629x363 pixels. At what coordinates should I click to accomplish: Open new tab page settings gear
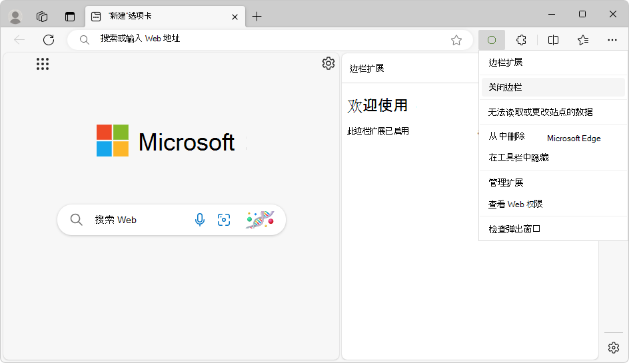pyautogui.click(x=328, y=63)
